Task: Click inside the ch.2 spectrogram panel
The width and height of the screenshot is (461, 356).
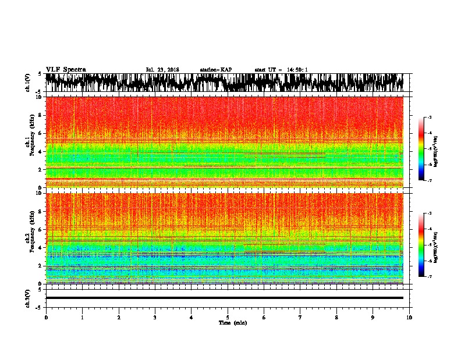Action: coord(225,238)
